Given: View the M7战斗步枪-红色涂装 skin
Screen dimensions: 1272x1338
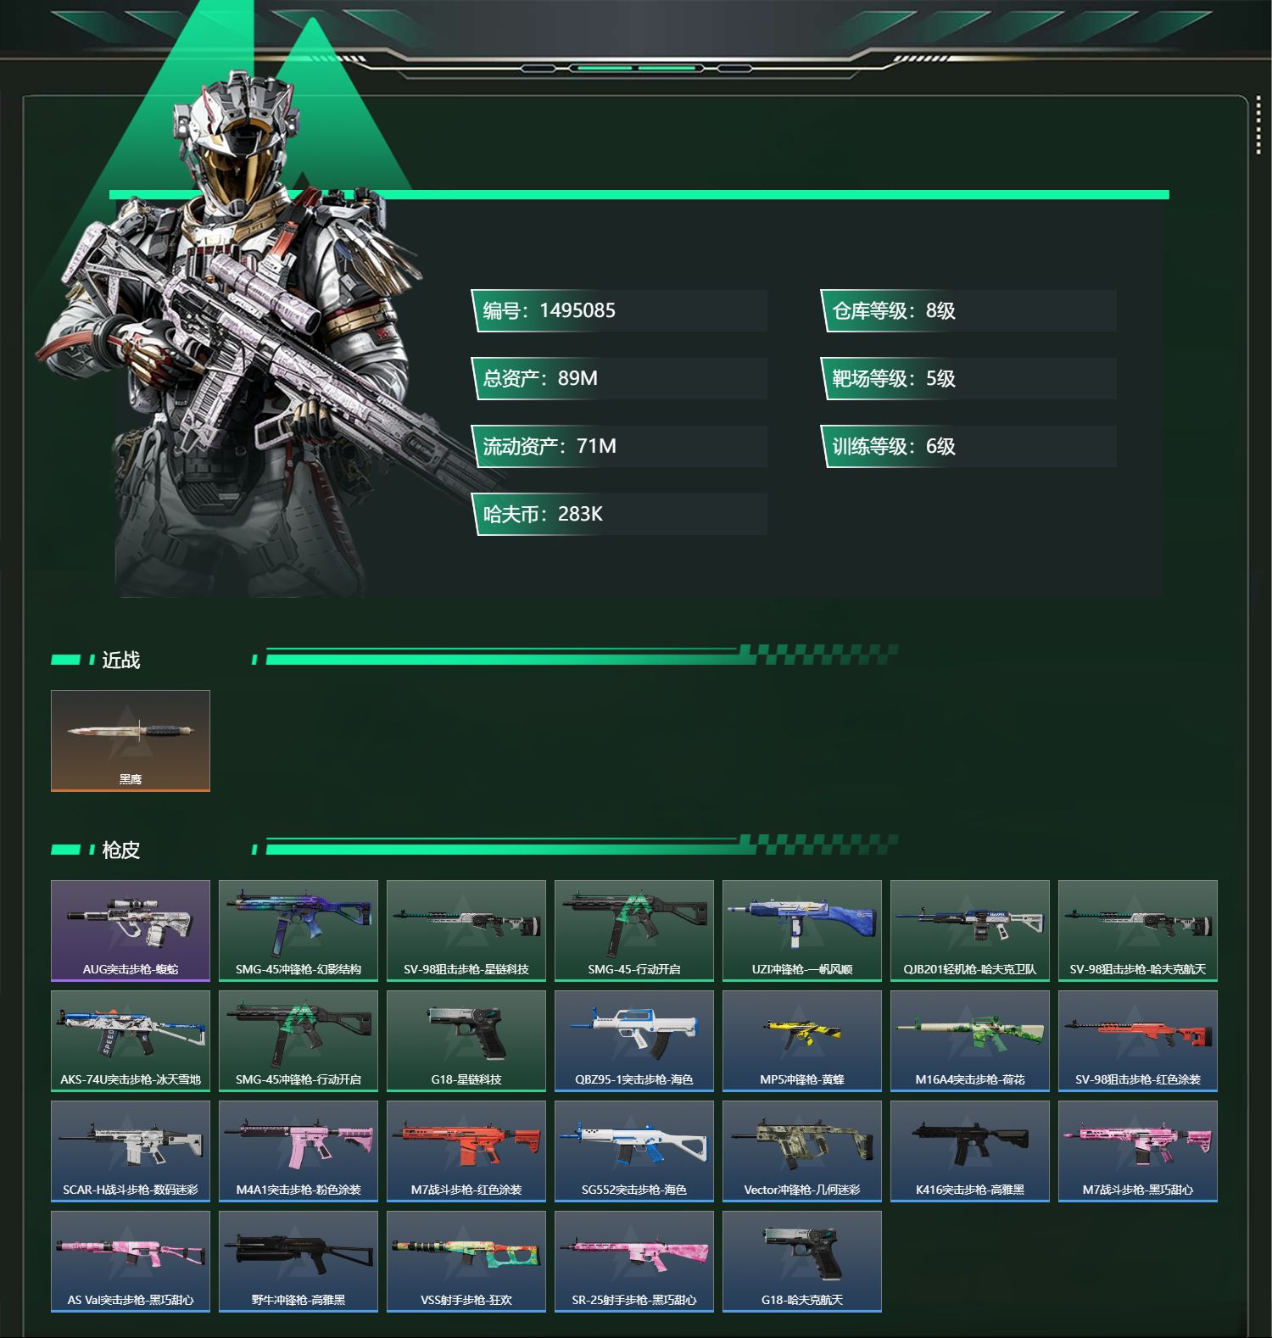Looking at the screenshot, I should (x=466, y=1151).
